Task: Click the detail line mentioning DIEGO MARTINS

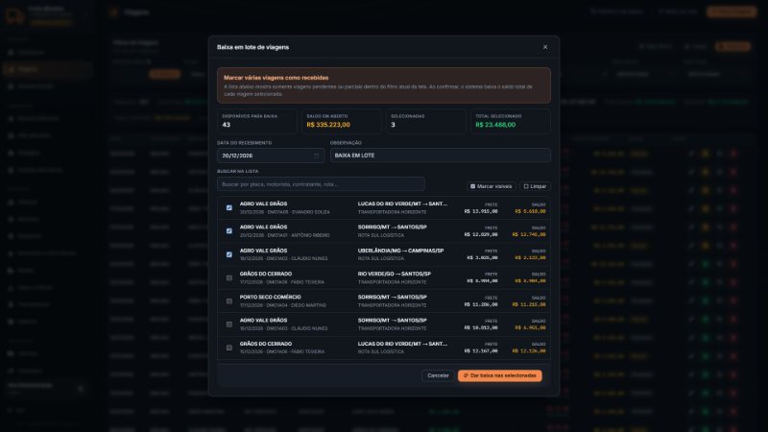Action: 282,305
